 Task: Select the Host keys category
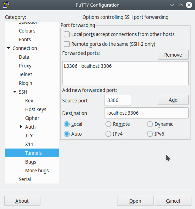tap(36, 109)
